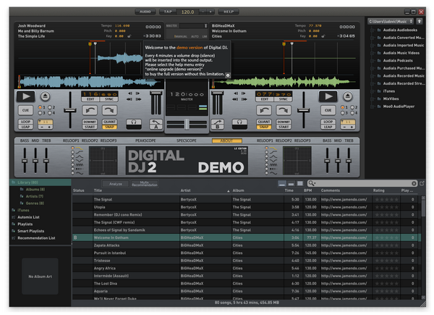Screen dimensions: 434x315
Task: Select cue point 2 on right deck
Action: pyautogui.click(x=352, y=107)
